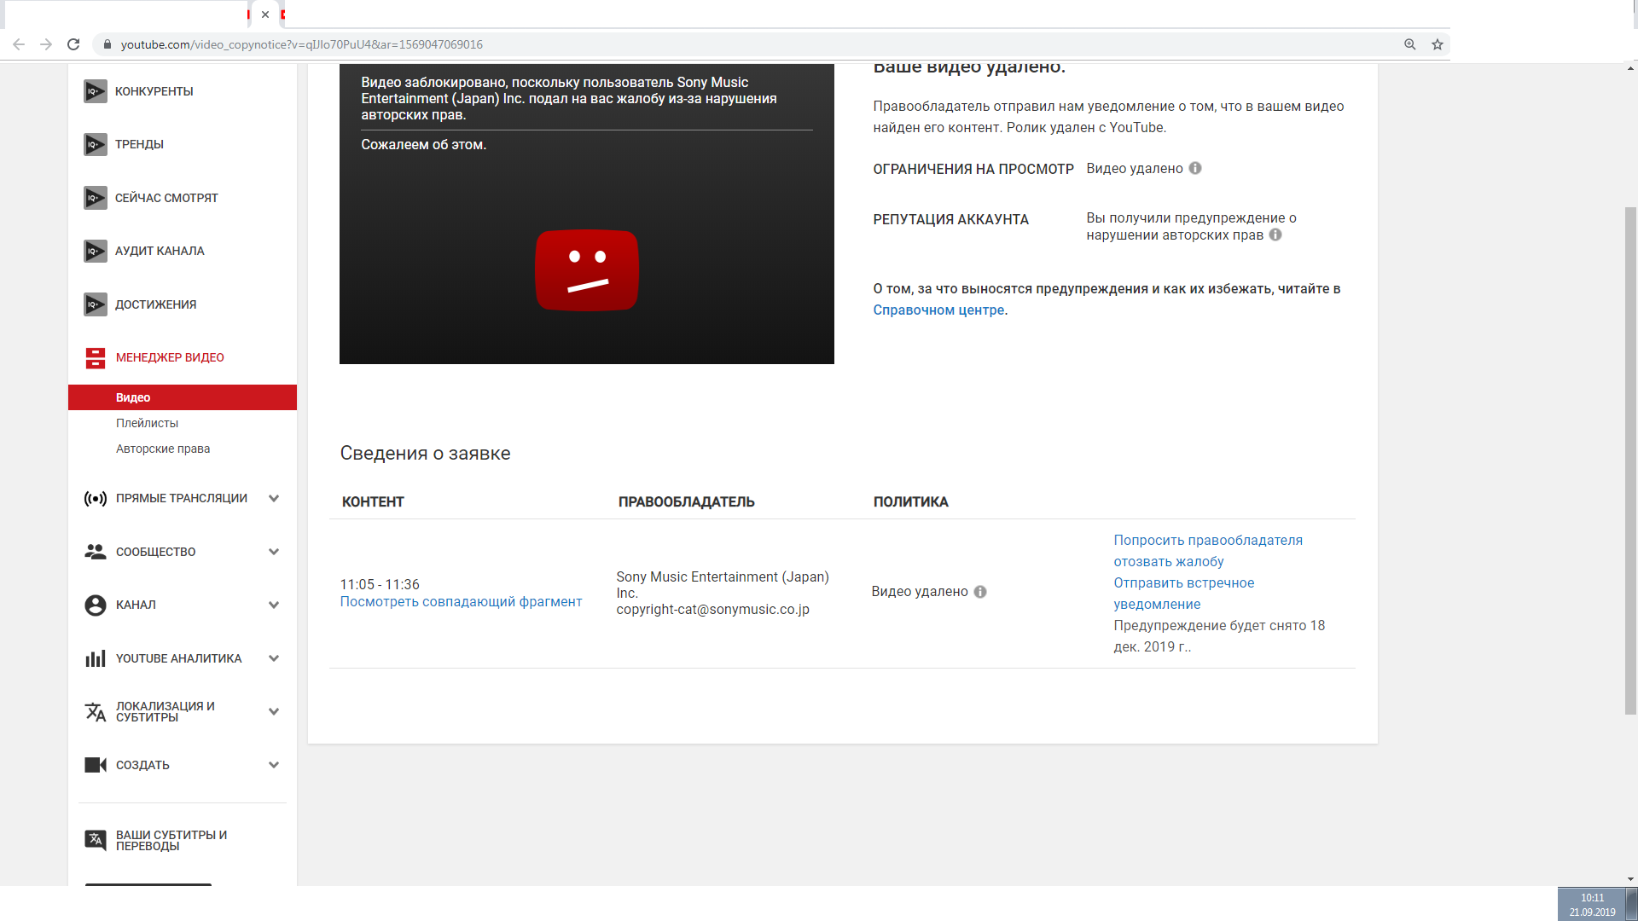Expand the Канал section chevron
Screen dimensions: 1638x921
click(x=274, y=605)
